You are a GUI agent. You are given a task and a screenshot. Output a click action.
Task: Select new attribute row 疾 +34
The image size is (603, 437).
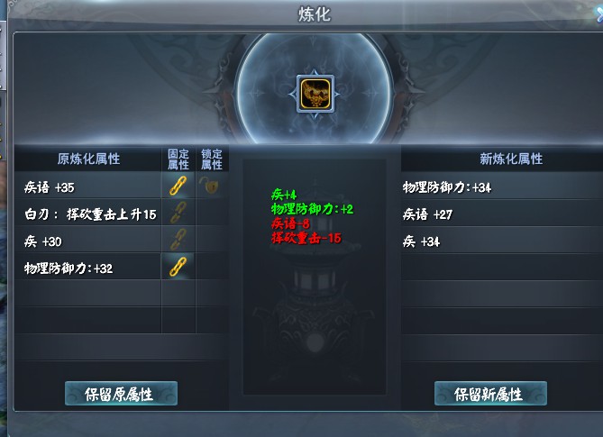coord(502,241)
